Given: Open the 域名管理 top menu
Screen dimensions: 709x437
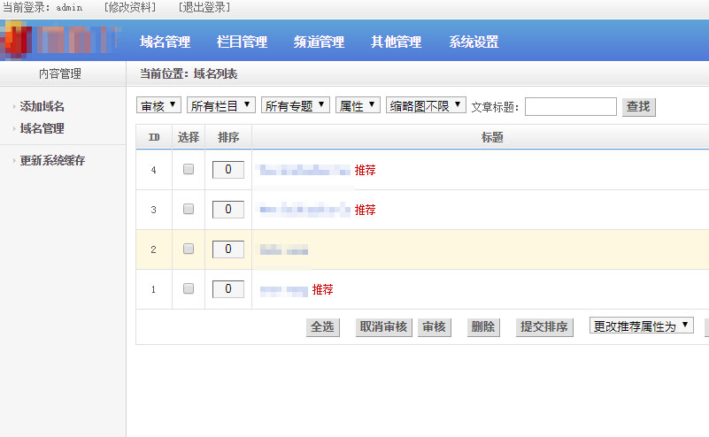Looking at the screenshot, I should coord(166,42).
